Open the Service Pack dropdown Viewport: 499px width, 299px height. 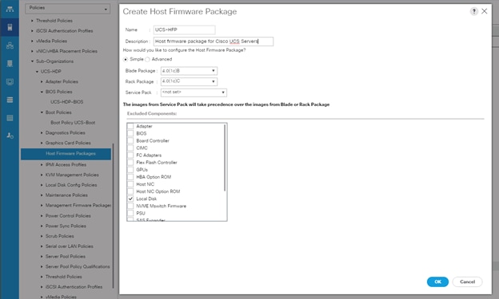pyautogui.click(x=194, y=92)
